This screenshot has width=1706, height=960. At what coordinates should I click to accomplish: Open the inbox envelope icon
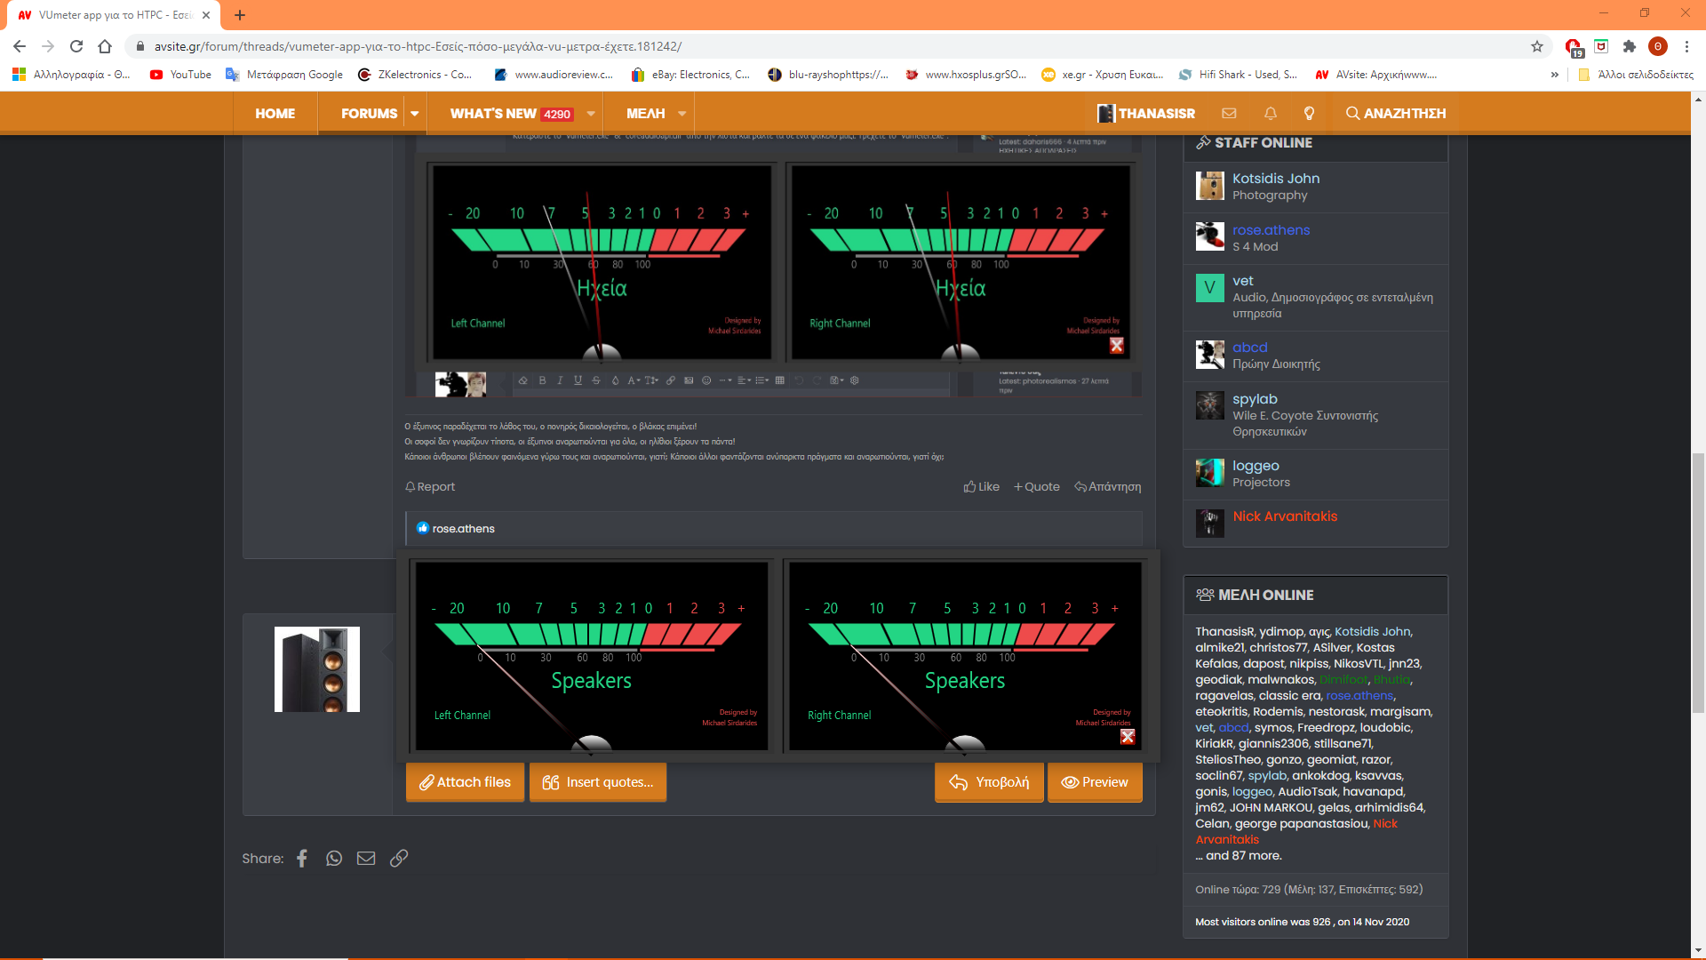coord(1229,113)
